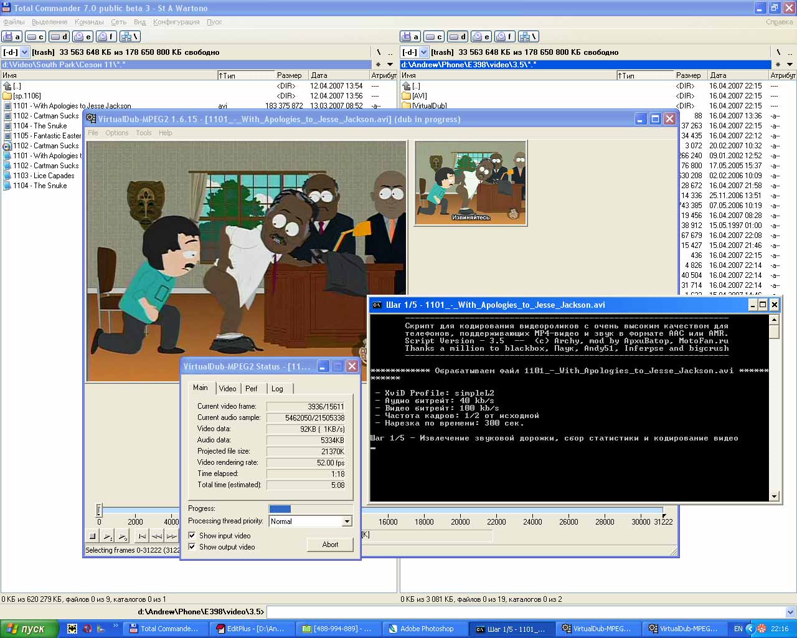Image resolution: width=797 pixels, height=638 pixels.
Task: Open left panel directory history arrow
Action: pos(390,65)
